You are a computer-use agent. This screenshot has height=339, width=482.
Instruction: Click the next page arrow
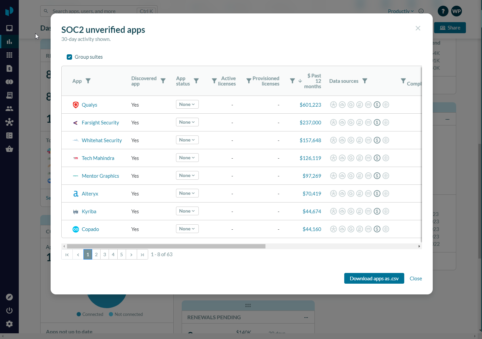[131, 255]
